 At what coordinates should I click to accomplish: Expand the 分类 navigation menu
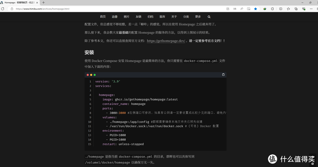coord(186,16)
